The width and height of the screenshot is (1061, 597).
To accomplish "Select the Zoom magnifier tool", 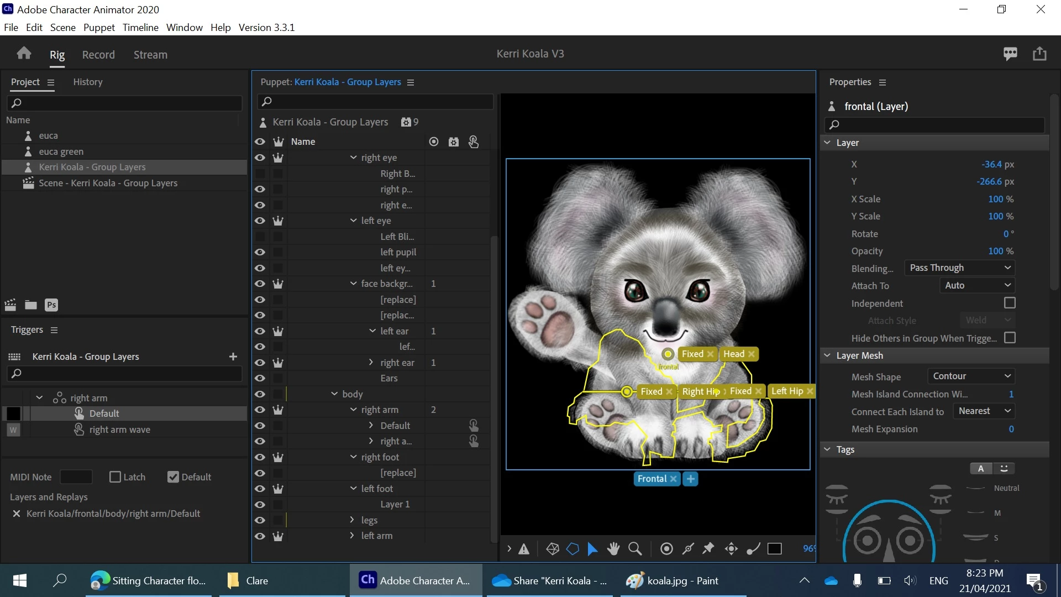I will [x=635, y=548].
